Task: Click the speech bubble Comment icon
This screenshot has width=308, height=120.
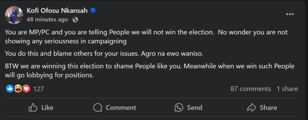Action: tap(97, 107)
